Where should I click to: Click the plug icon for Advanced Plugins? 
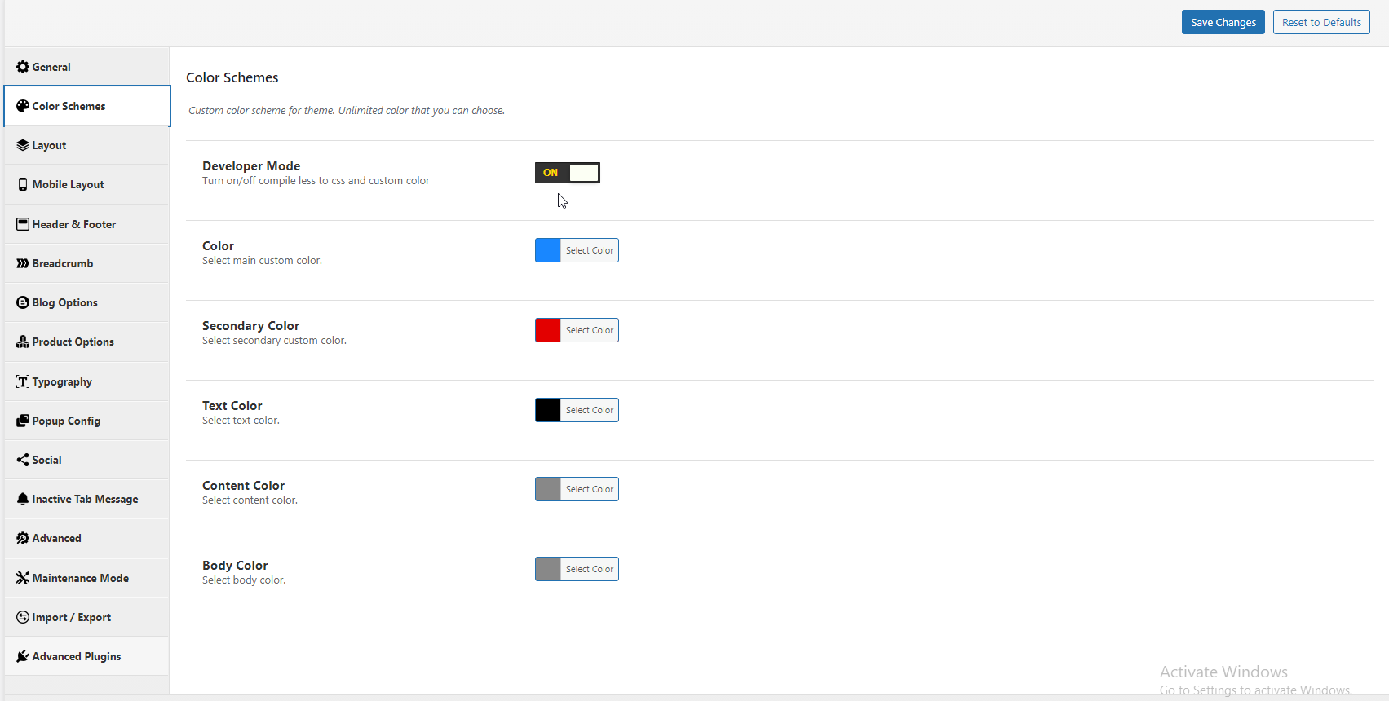pos(23,656)
